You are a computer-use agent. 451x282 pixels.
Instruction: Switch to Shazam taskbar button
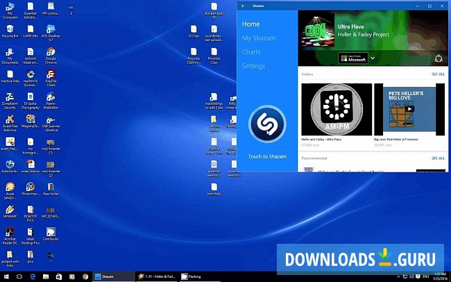[x=113, y=277]
